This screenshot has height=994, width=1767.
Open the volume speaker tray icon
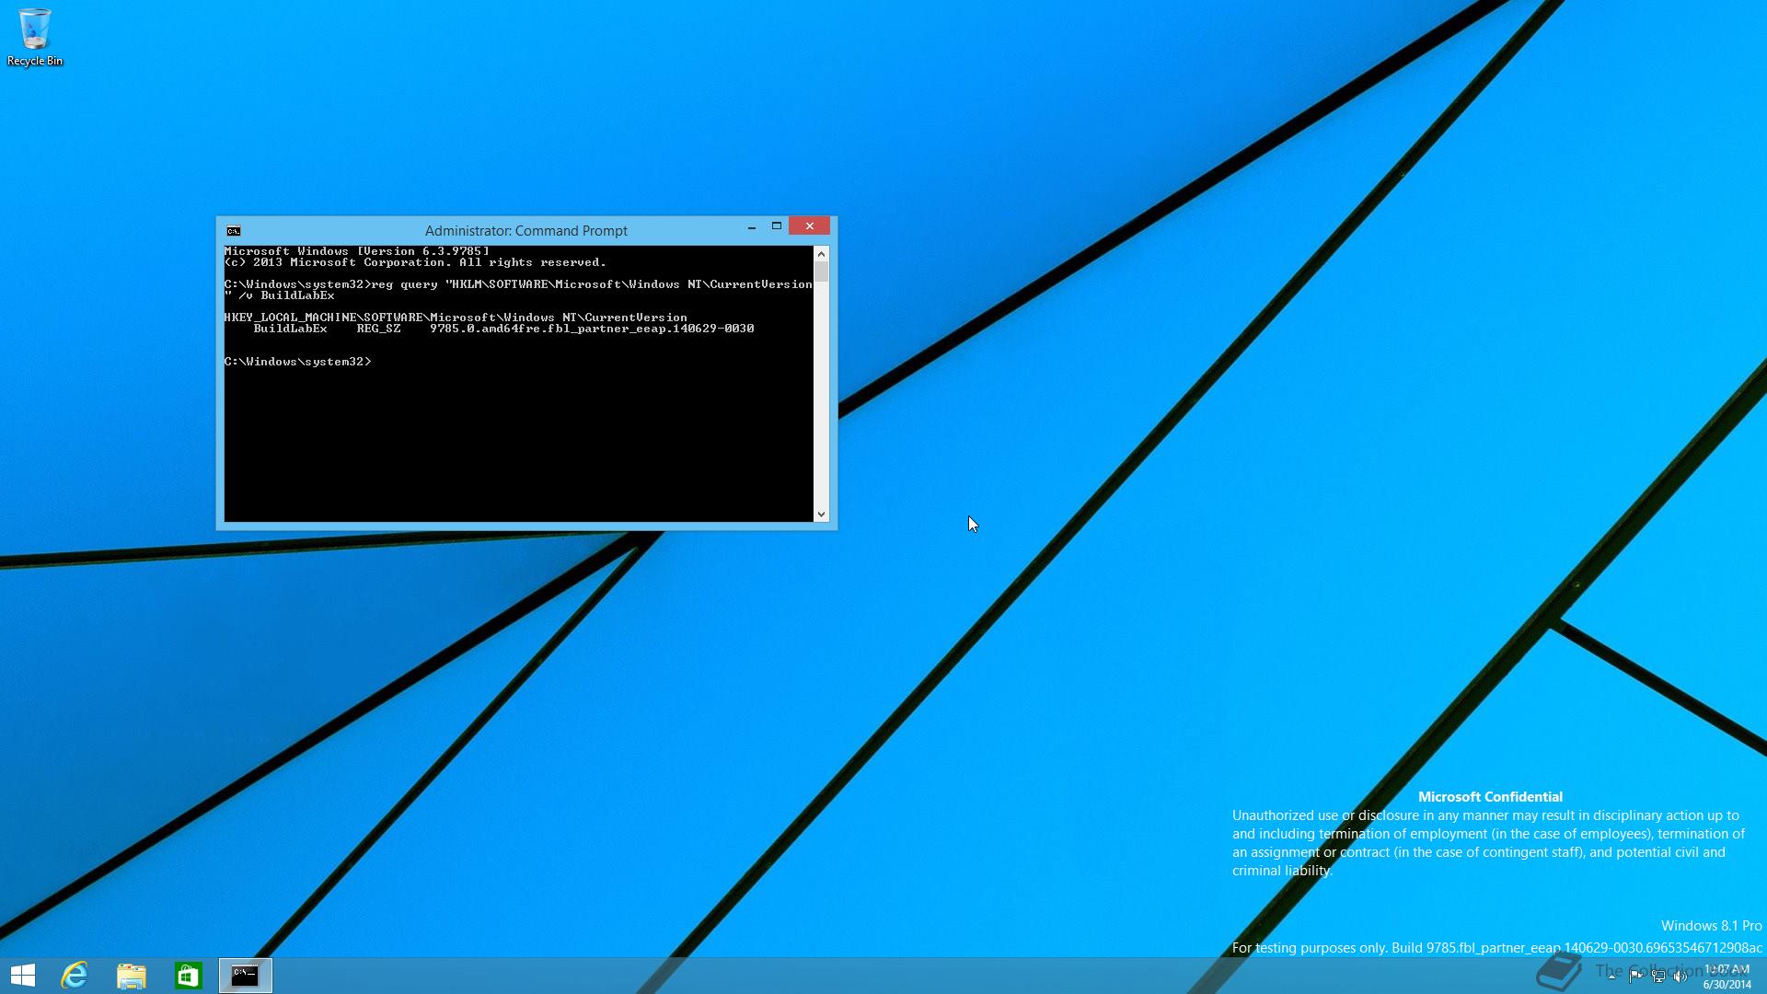1680,976
